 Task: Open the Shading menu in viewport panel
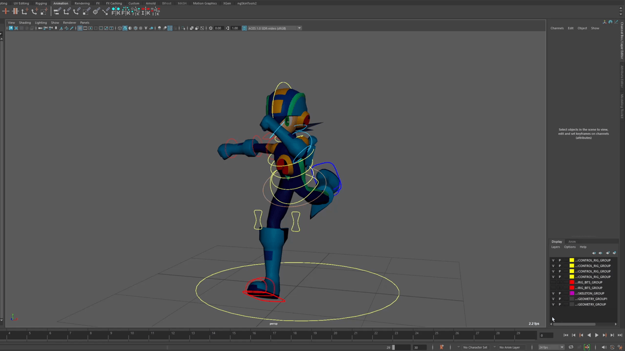pyautogui.click(x=24, y=22)
